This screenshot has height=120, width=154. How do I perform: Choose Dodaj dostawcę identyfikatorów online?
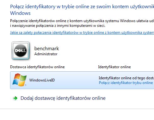click(63, 98)
